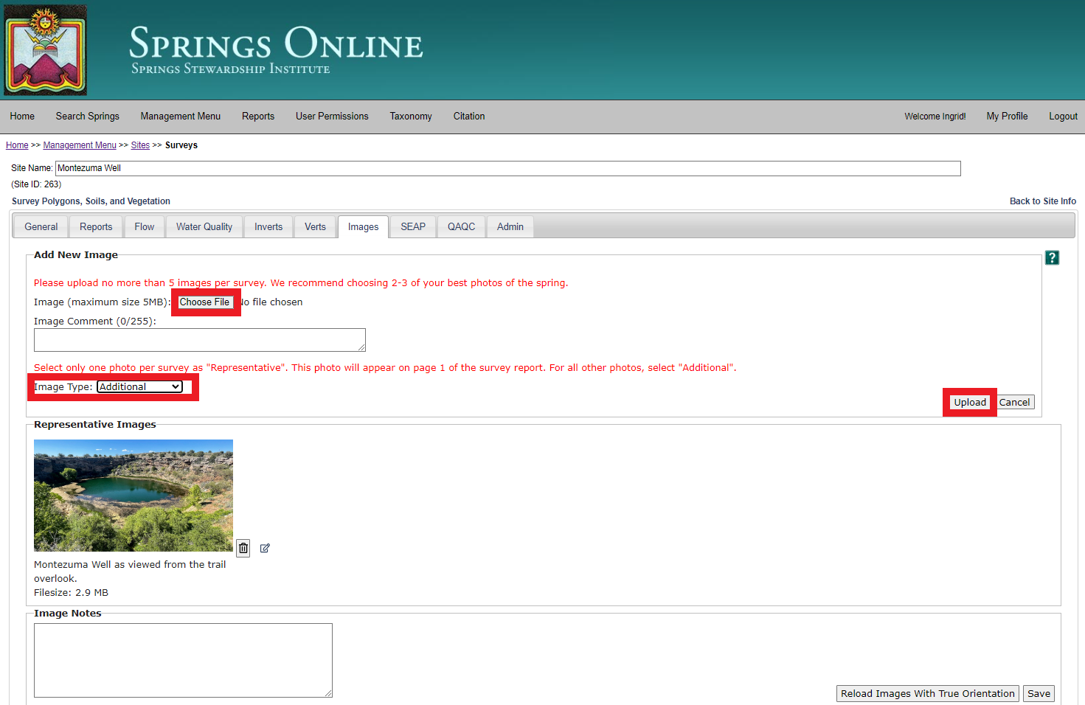Image resolution: width=1085 pixels, height=705 pixels.
Task: Click the Upload button
Action: point(969,402)
